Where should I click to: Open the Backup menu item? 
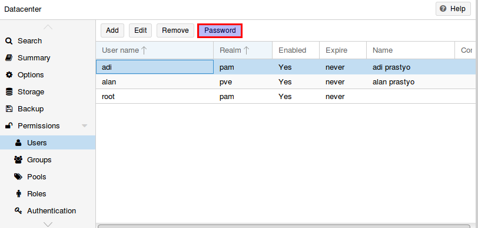(48, 109)
